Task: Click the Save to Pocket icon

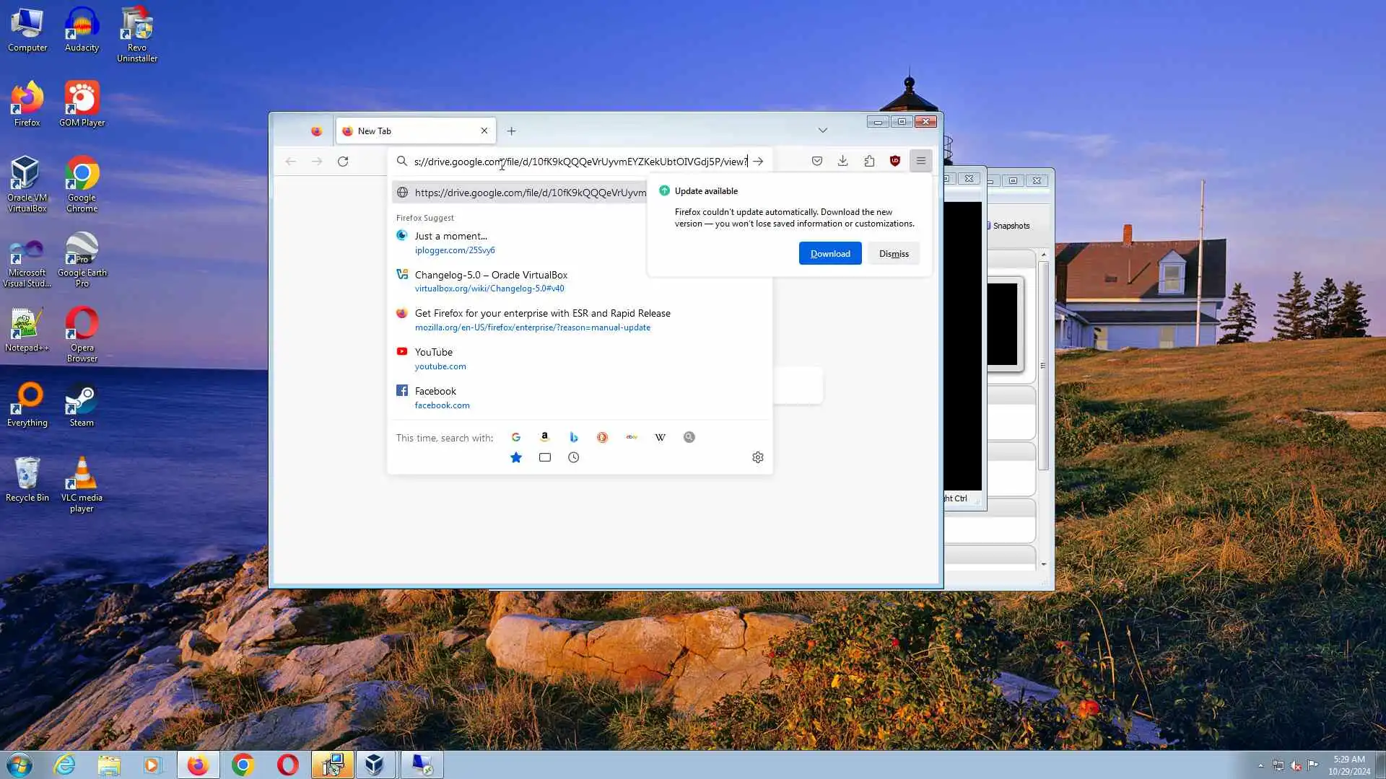Action: point(816,162)
